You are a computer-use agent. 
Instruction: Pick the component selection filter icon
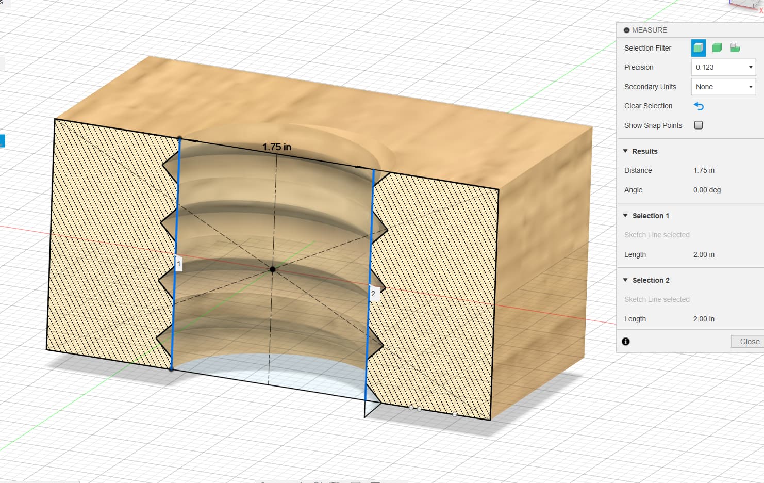(735, 48)
